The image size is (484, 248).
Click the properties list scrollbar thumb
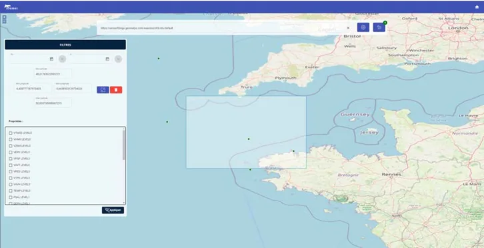(x=124, y=145)
